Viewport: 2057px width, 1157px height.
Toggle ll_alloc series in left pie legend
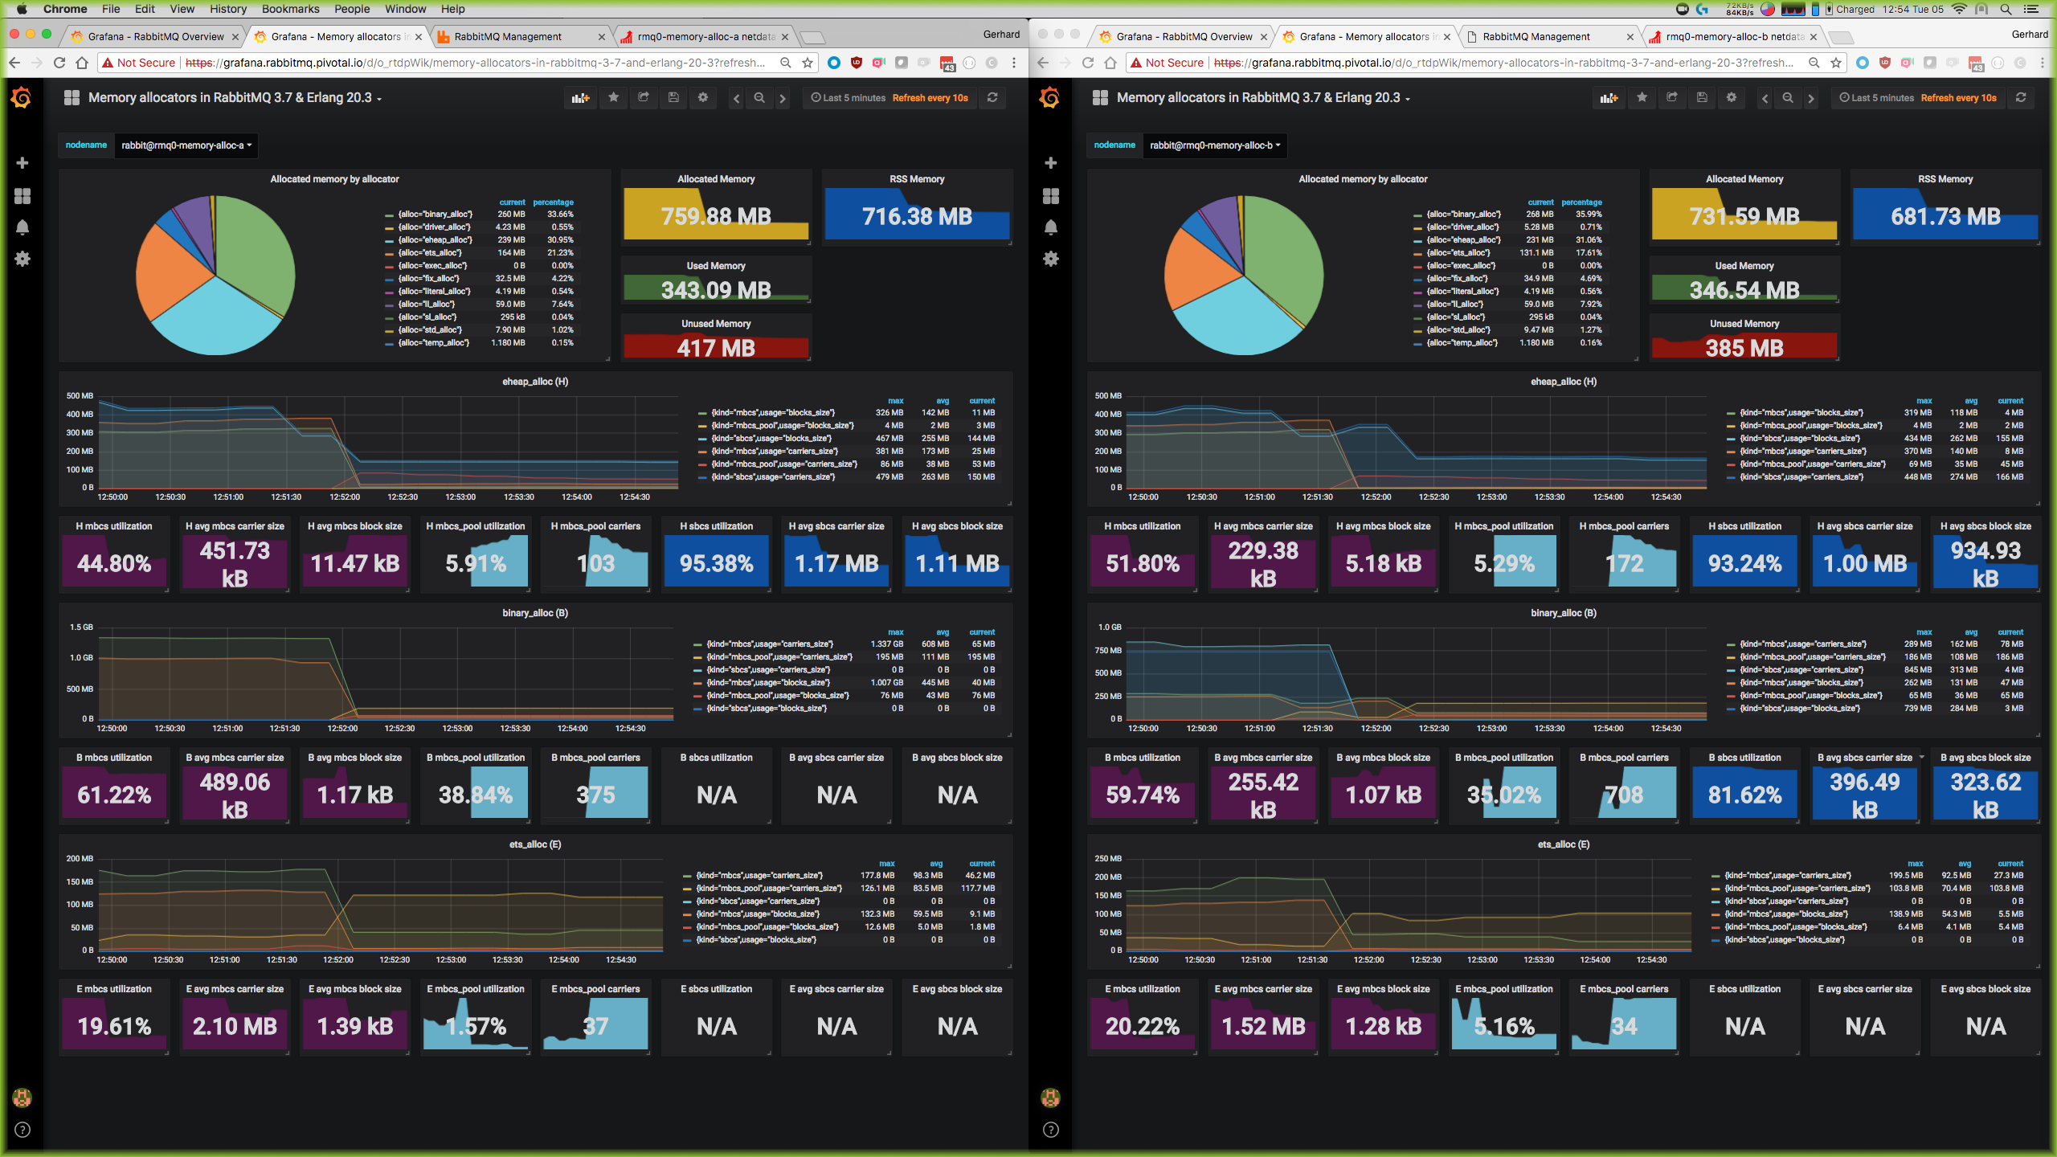pos(427,305)
